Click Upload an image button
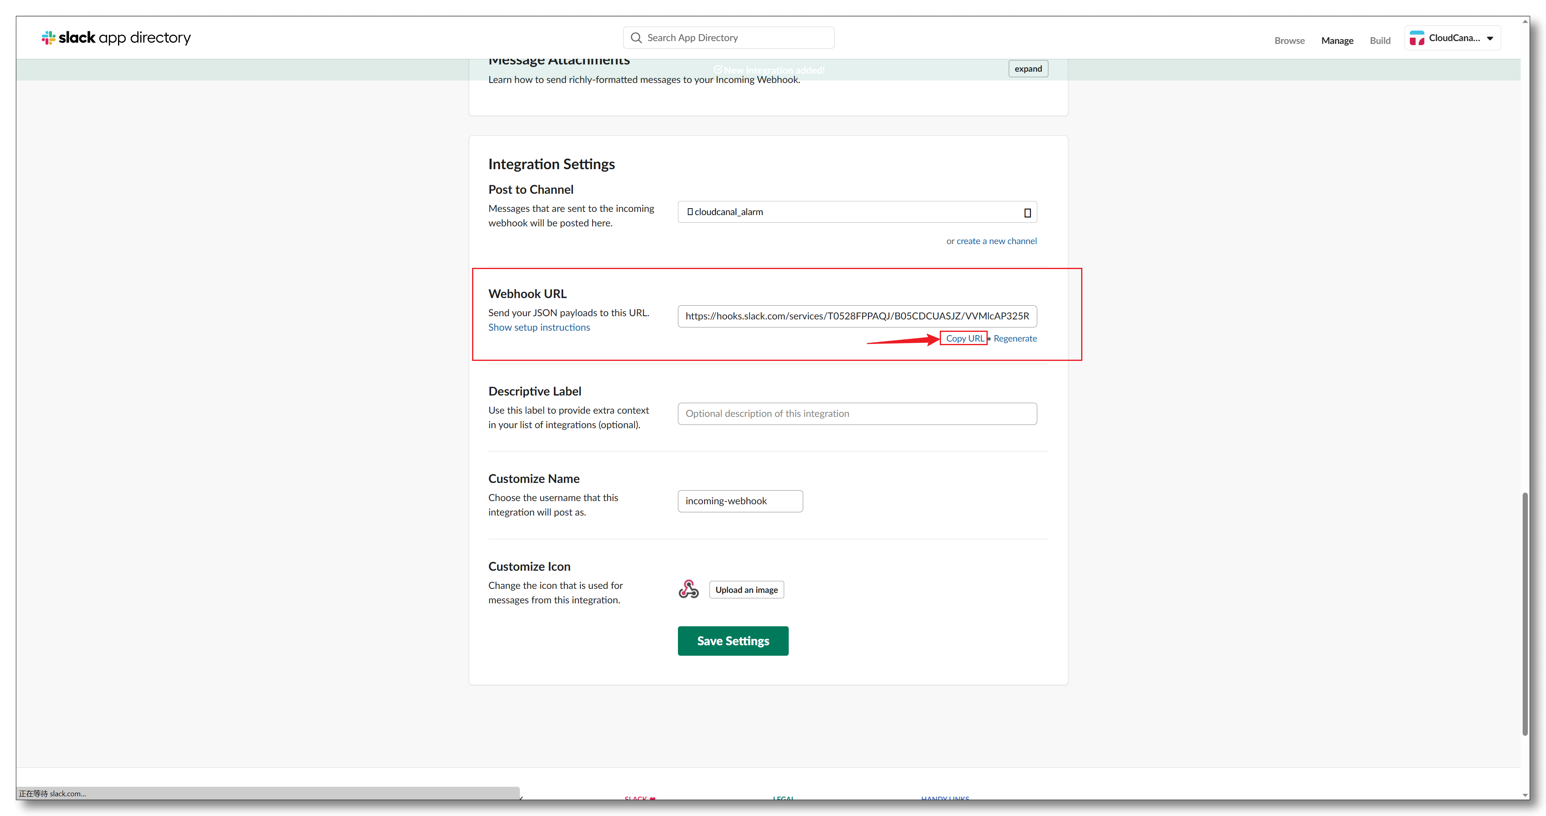The width and height of the screenshot is (1546, 816). (x=746, y=590)
